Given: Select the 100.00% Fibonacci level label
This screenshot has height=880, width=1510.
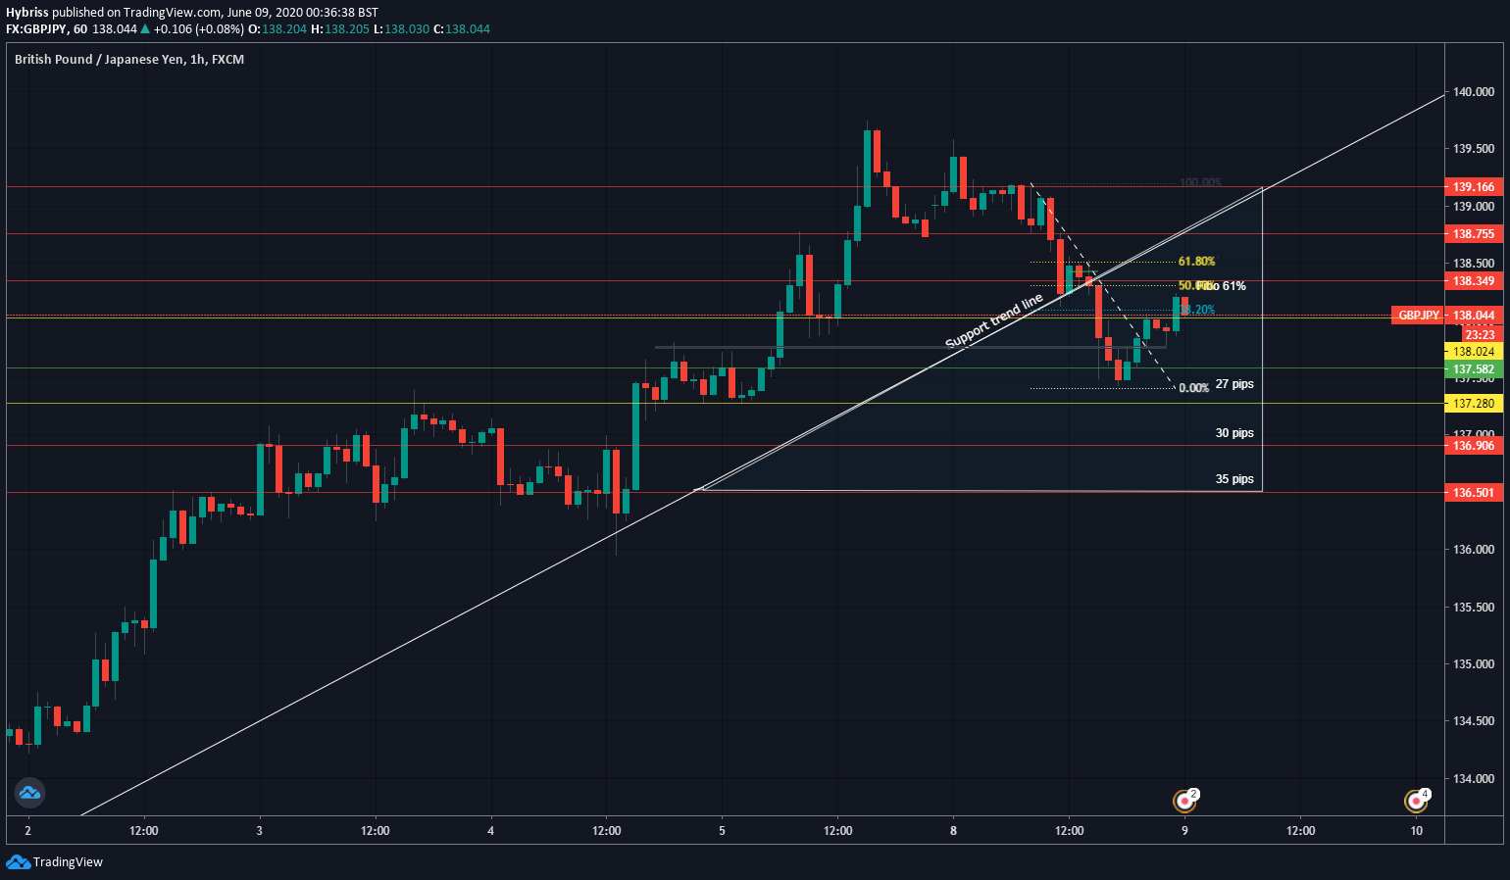Looking at the screenshot, I should tap(1200, 182).
